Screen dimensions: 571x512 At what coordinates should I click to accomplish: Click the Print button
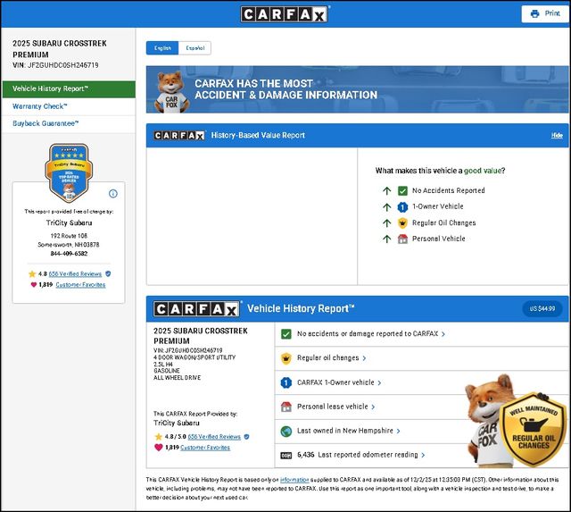(x=545, y=13)
